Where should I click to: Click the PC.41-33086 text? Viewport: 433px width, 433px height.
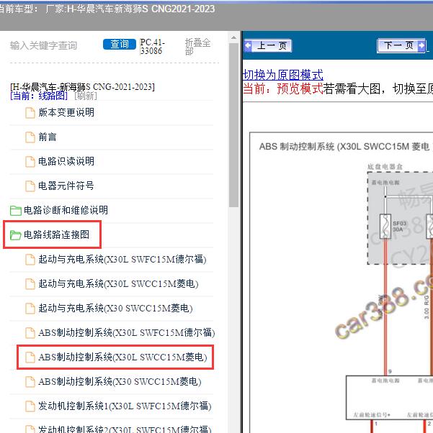click(x=152, y=46)
